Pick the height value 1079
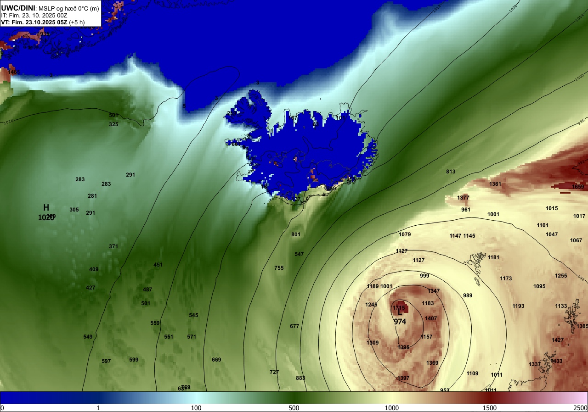 click(405, 234)
